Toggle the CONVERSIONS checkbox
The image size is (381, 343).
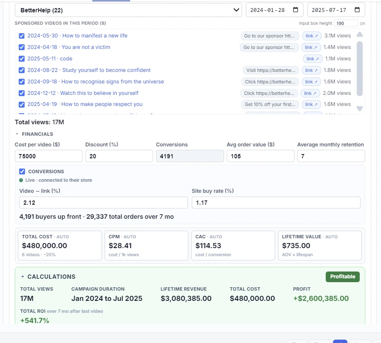pos(22,171)
